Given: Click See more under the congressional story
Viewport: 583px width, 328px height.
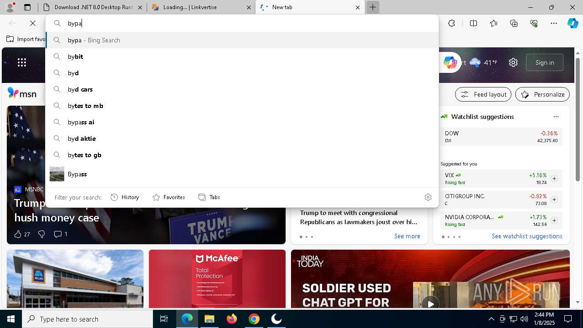Looking at the screenshot, I should point(407,236).
